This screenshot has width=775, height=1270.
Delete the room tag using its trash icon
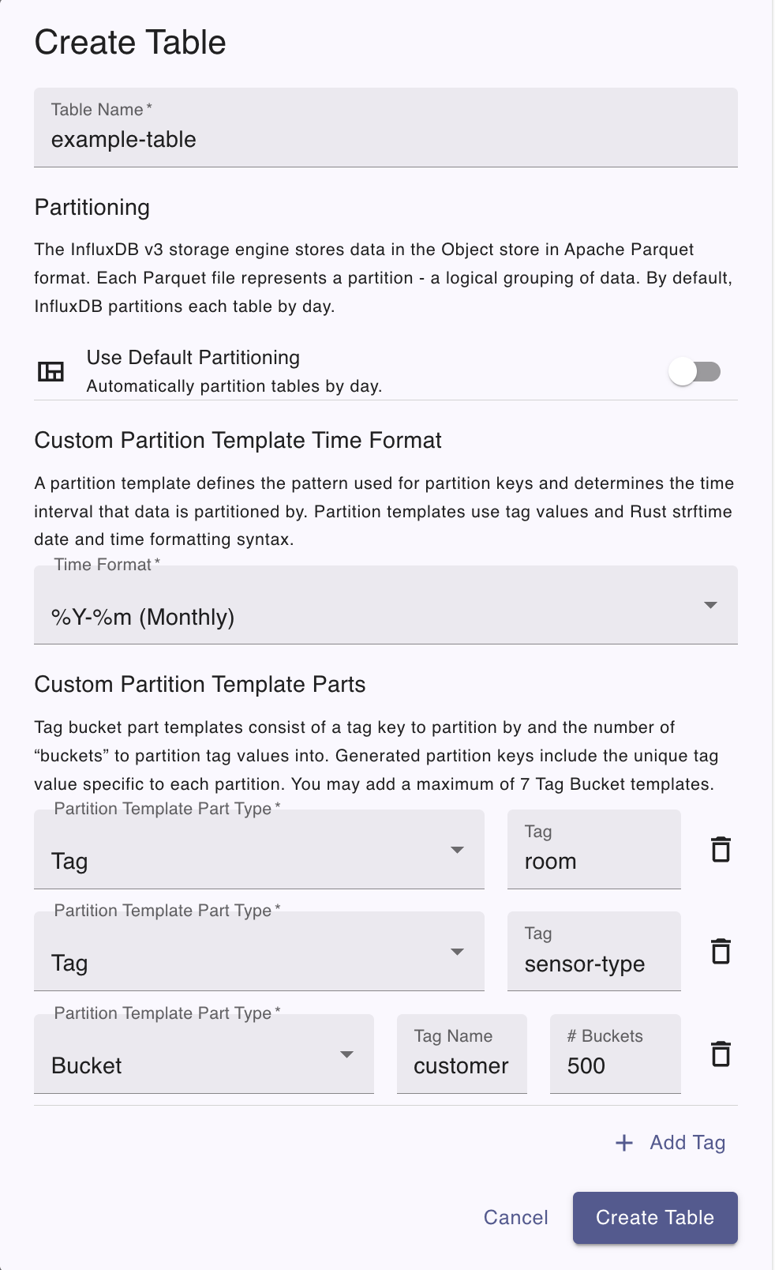721,850
